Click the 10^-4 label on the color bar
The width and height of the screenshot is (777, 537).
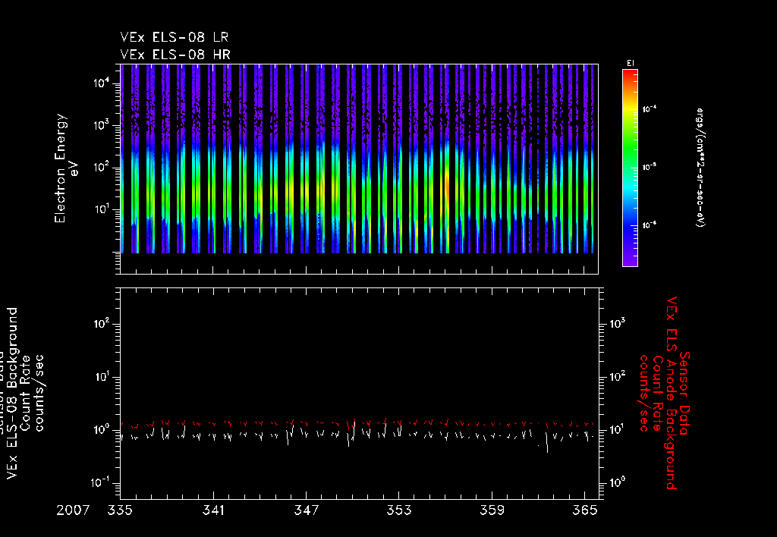point(650,109)
